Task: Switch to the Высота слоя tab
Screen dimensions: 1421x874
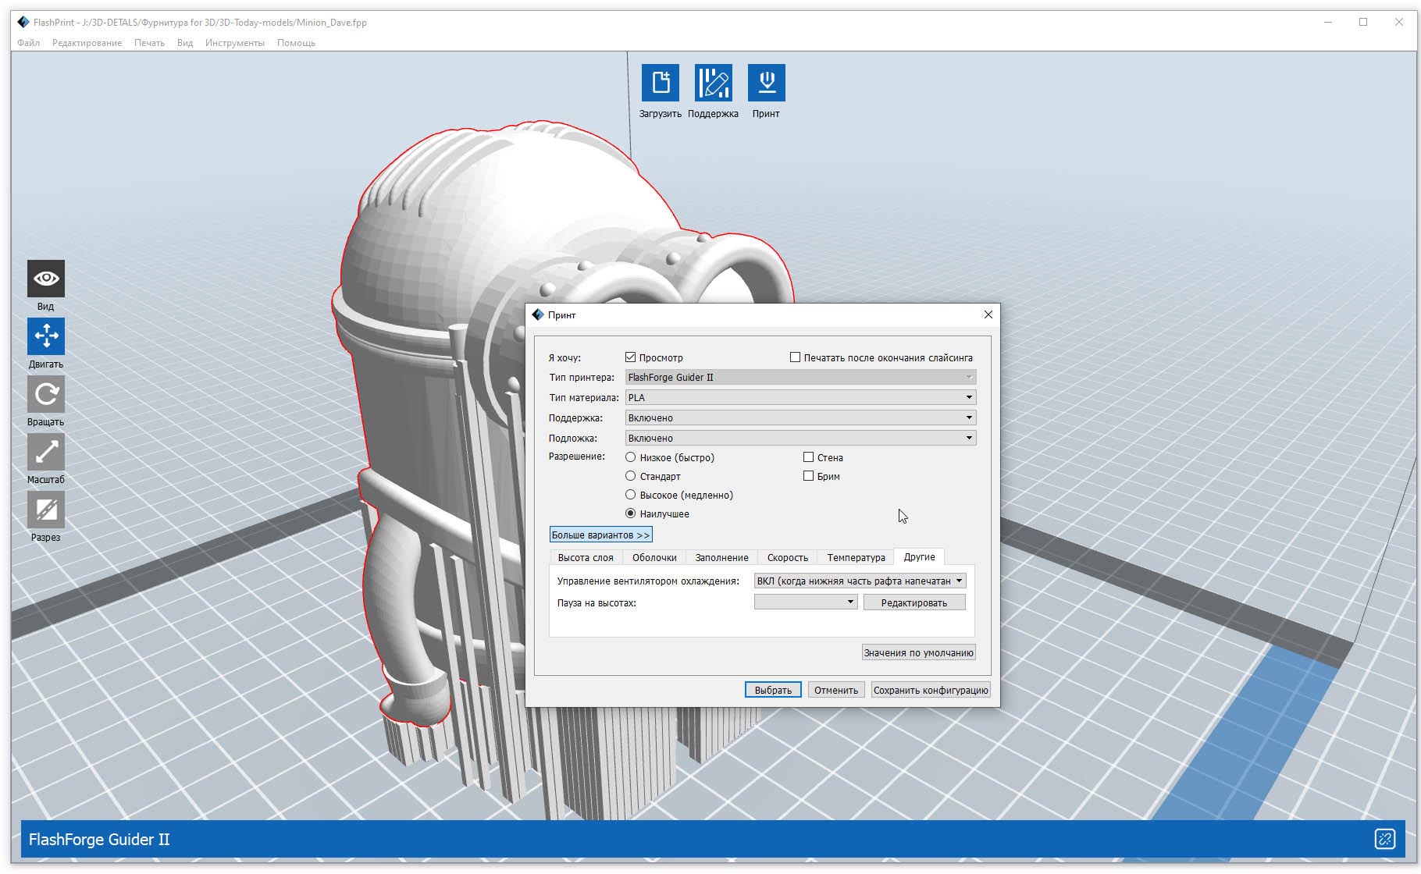Action: pyautogui.click(x=586, y=557)
